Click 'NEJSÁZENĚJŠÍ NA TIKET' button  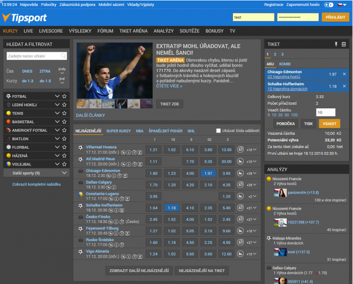pos(202,271)
